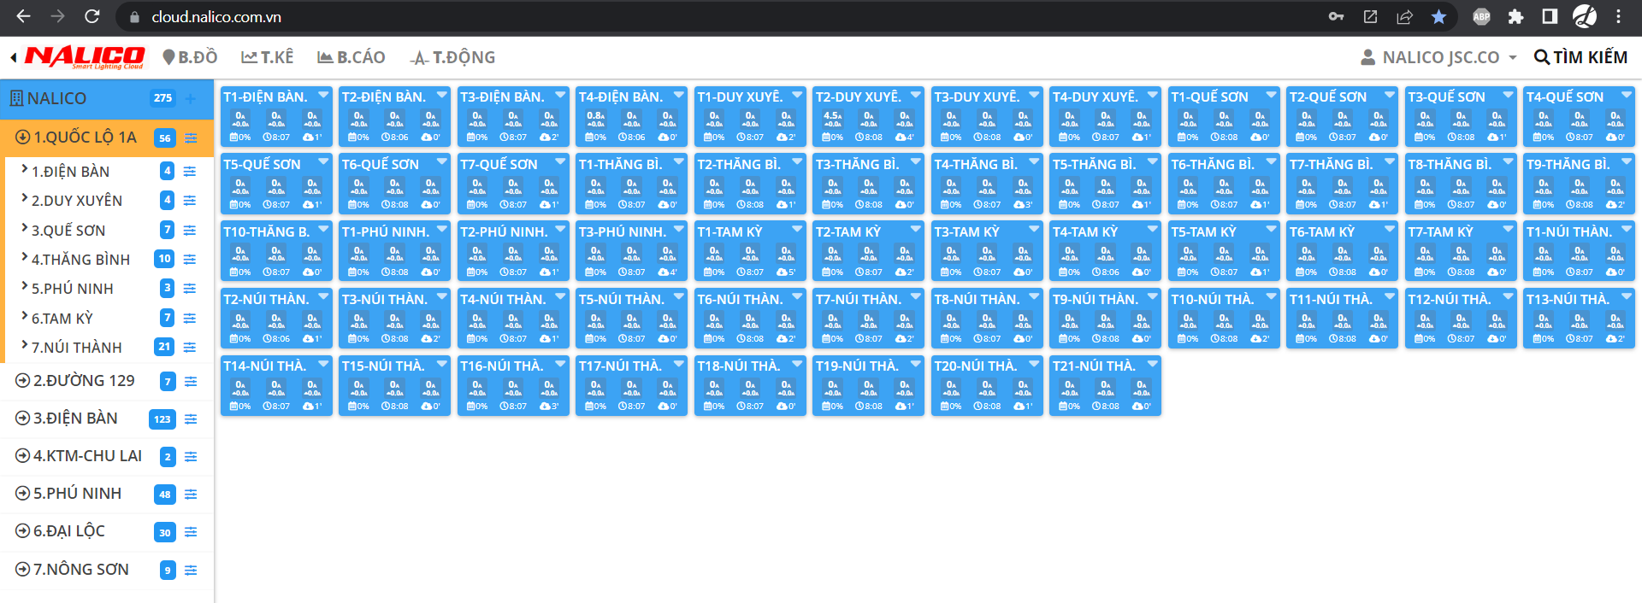The height and width of the screenshot is (603, 1642).
Task: Open settings sliders for 6.ĐẠI LỘC
Action: pos(191,532)
